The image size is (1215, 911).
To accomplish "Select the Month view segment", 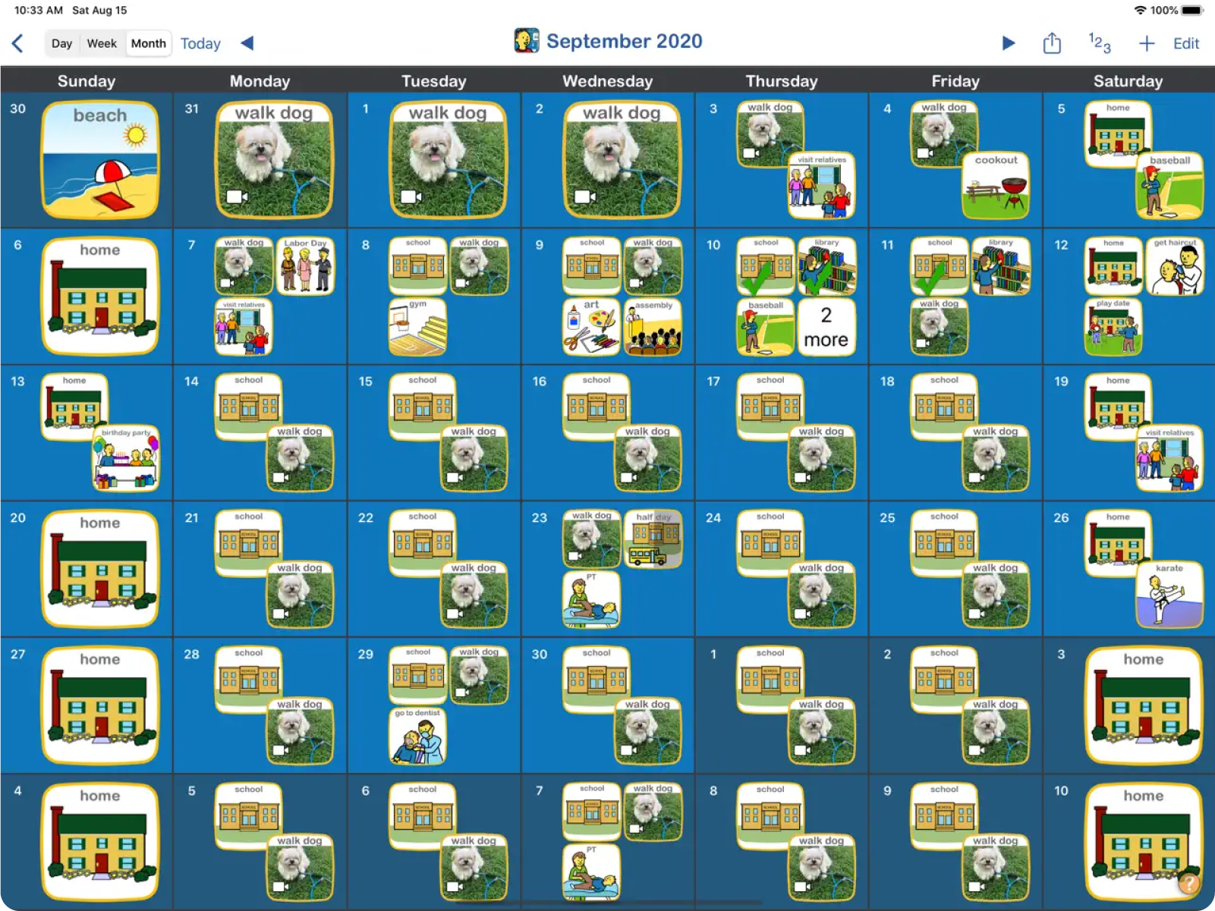I will [x=148, y=43].
